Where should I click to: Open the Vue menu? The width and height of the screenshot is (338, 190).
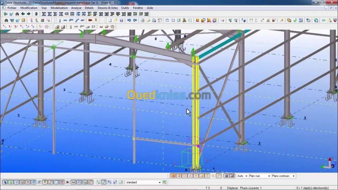pyautogui.click(x=44, y=8)
